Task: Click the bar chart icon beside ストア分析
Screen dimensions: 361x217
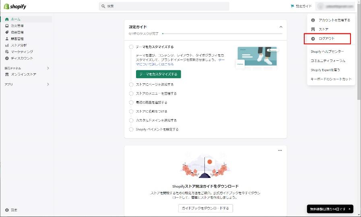Action: point(7,45)
